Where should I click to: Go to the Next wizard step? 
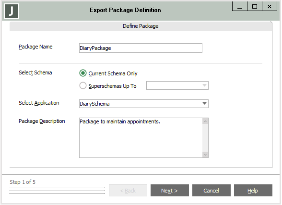tap(170, 191)
